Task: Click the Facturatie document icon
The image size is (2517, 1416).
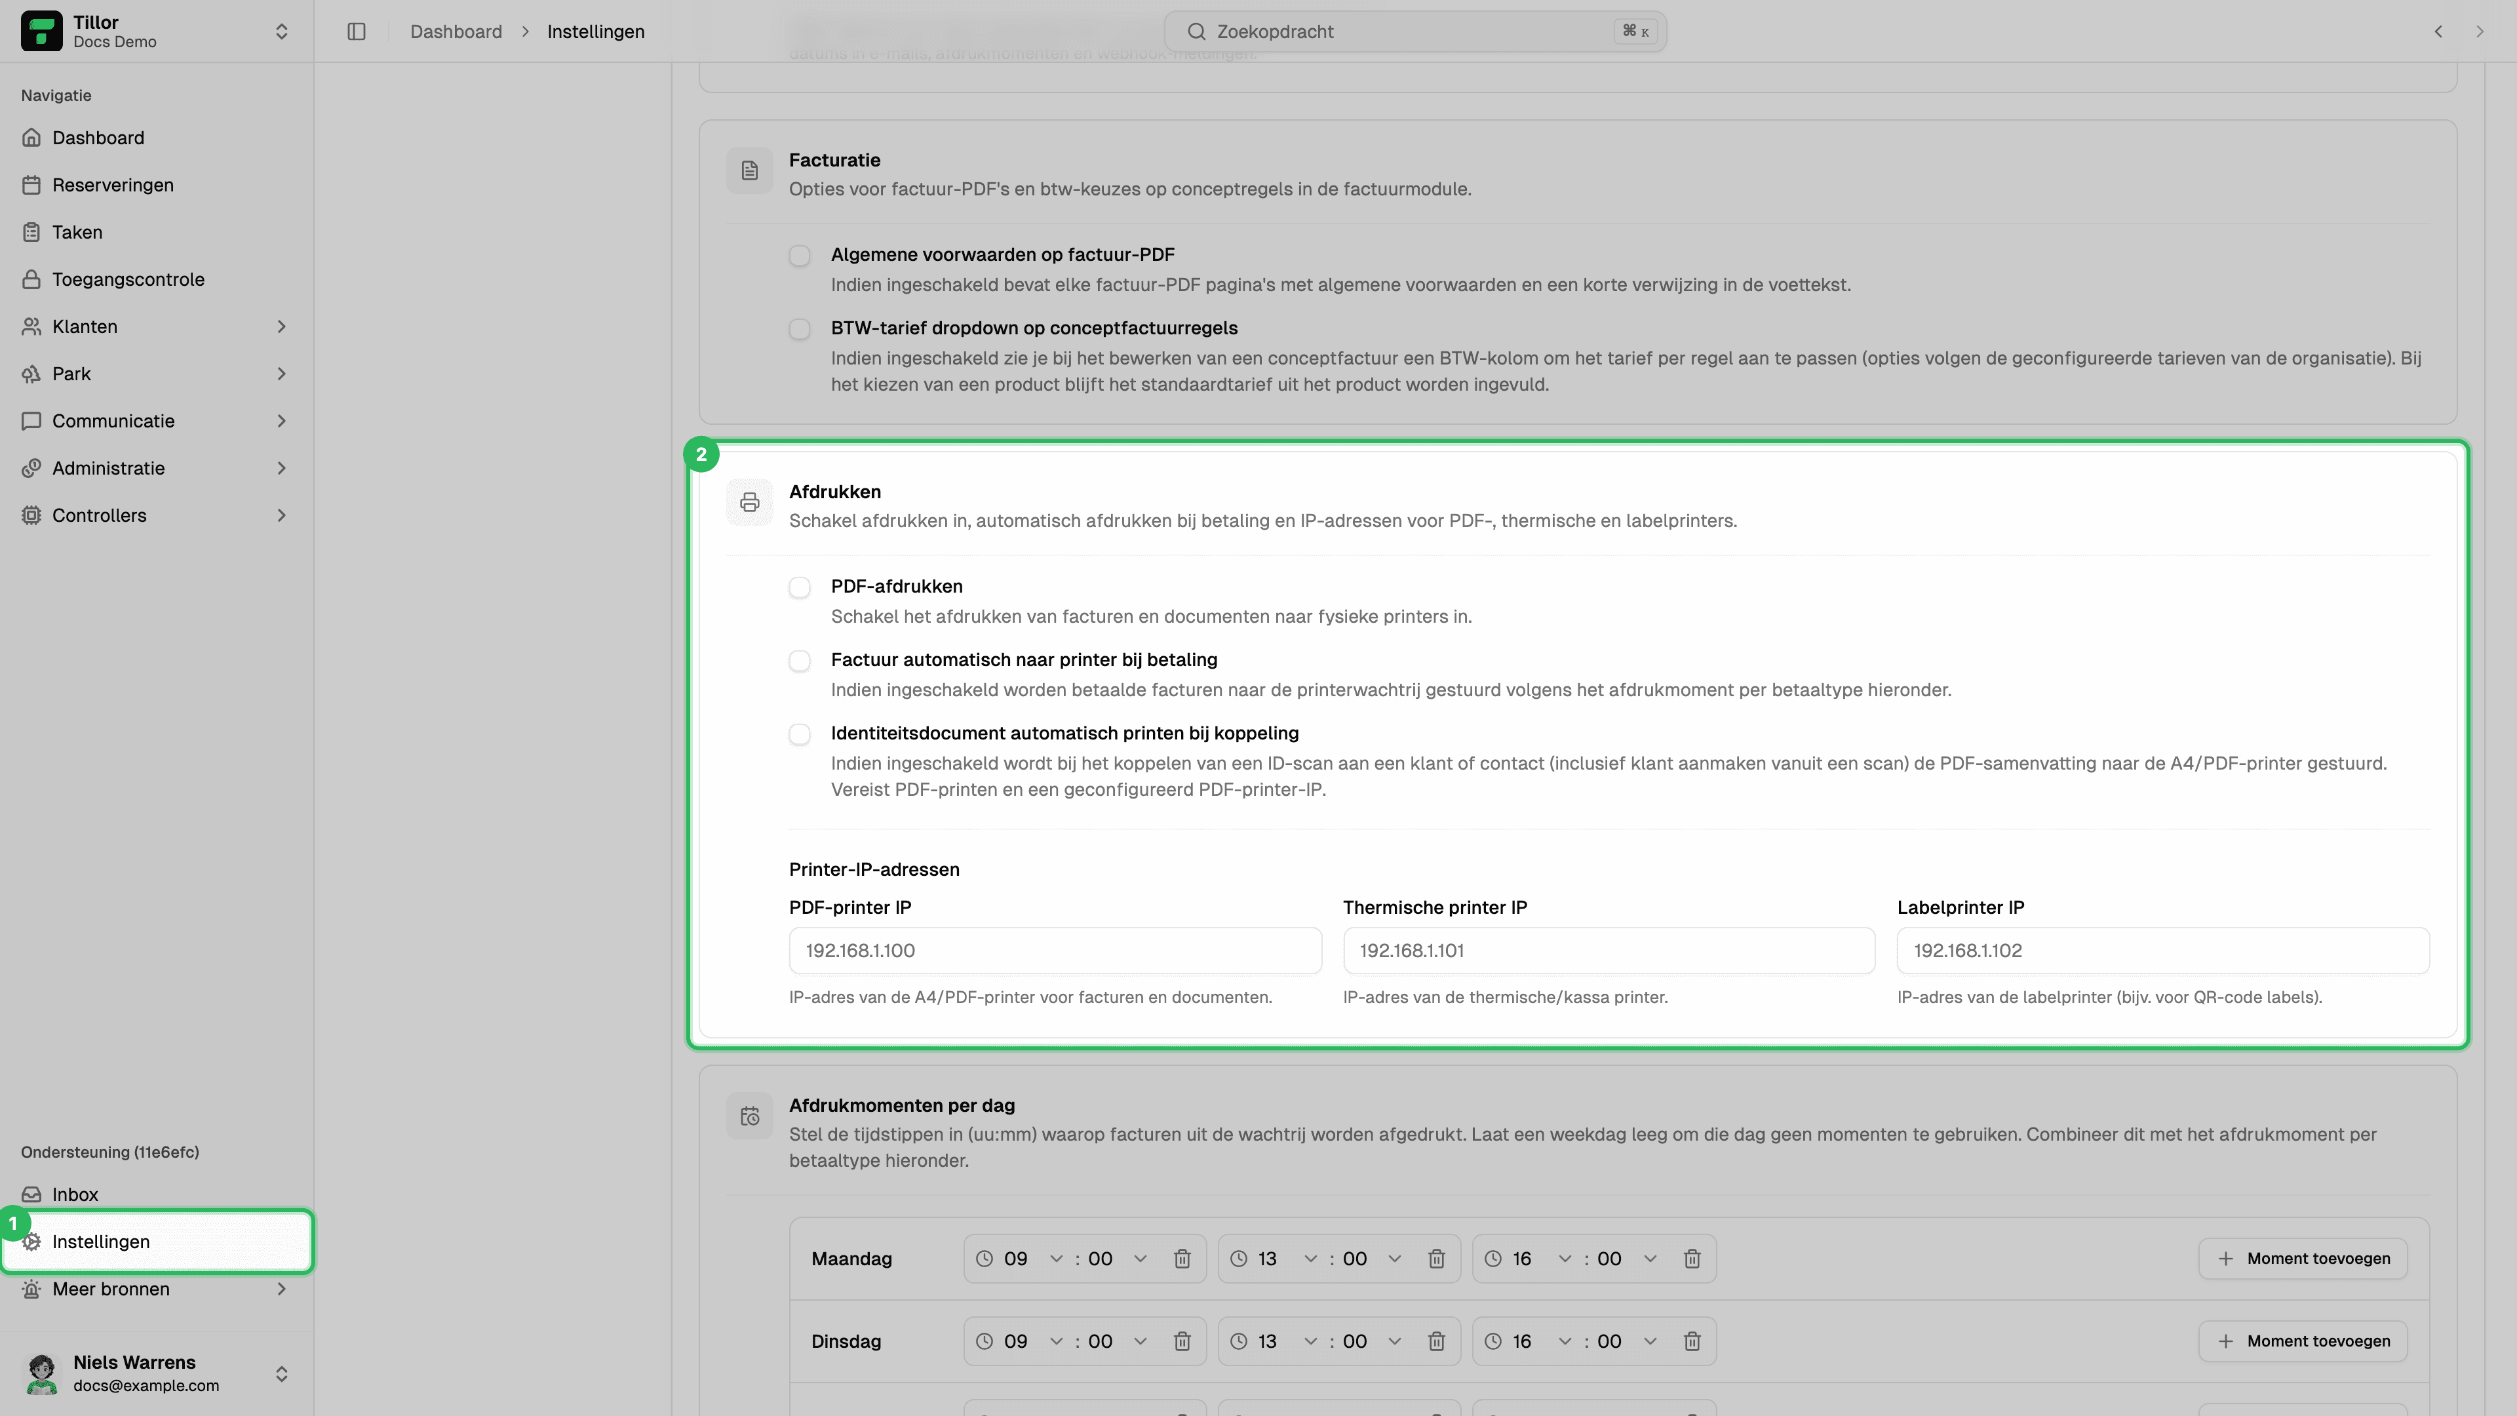Action: click(x=749, y=171)
